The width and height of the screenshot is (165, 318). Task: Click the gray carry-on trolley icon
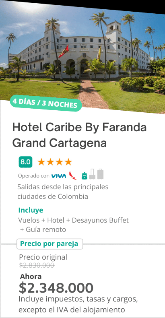click(x=92, y=174)
